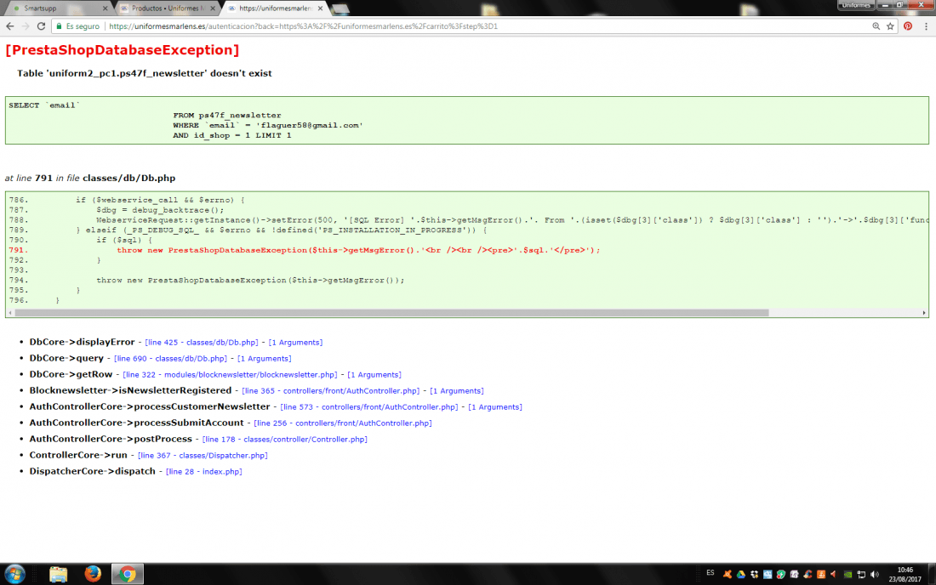
Task: Open File Explorer from the taskbar
Action: [x=58, y=574]
